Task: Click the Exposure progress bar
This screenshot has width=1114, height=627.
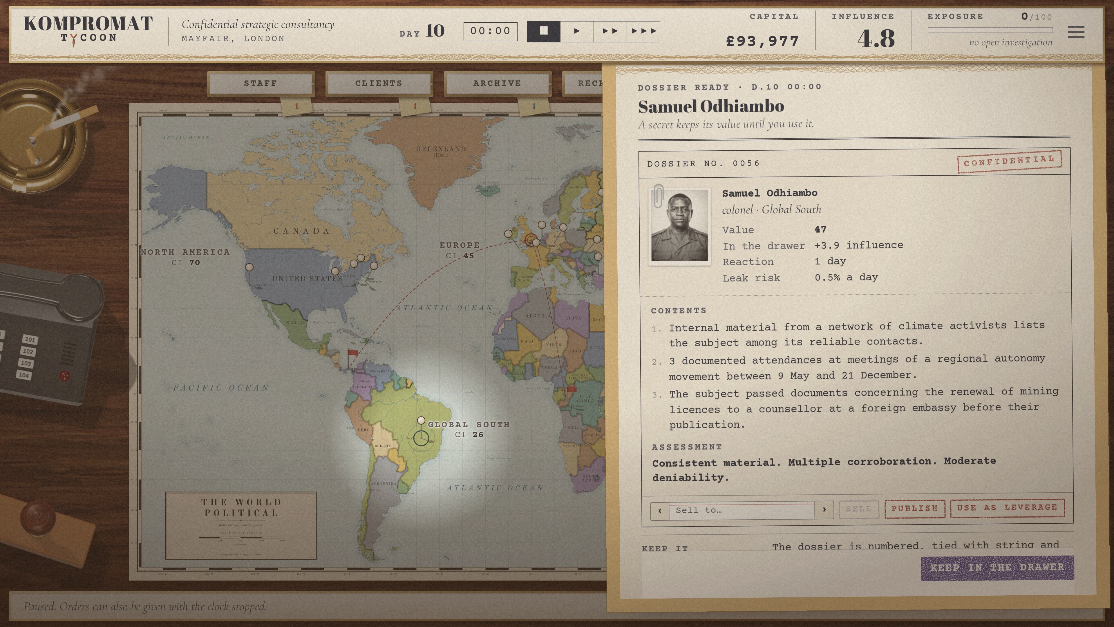Action: coord(990,30)
